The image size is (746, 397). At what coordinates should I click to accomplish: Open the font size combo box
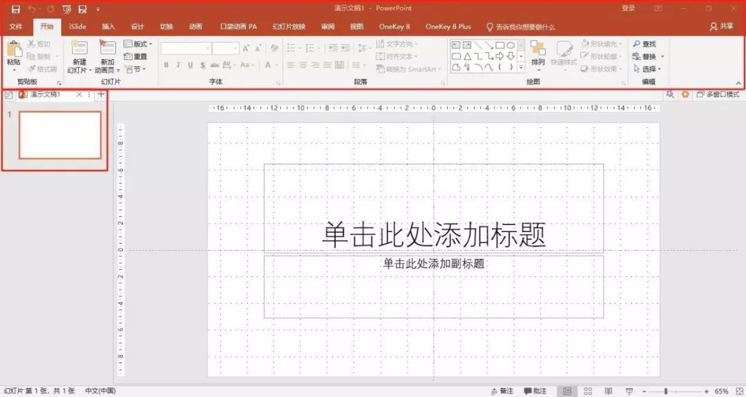click(x=225, y=48)
